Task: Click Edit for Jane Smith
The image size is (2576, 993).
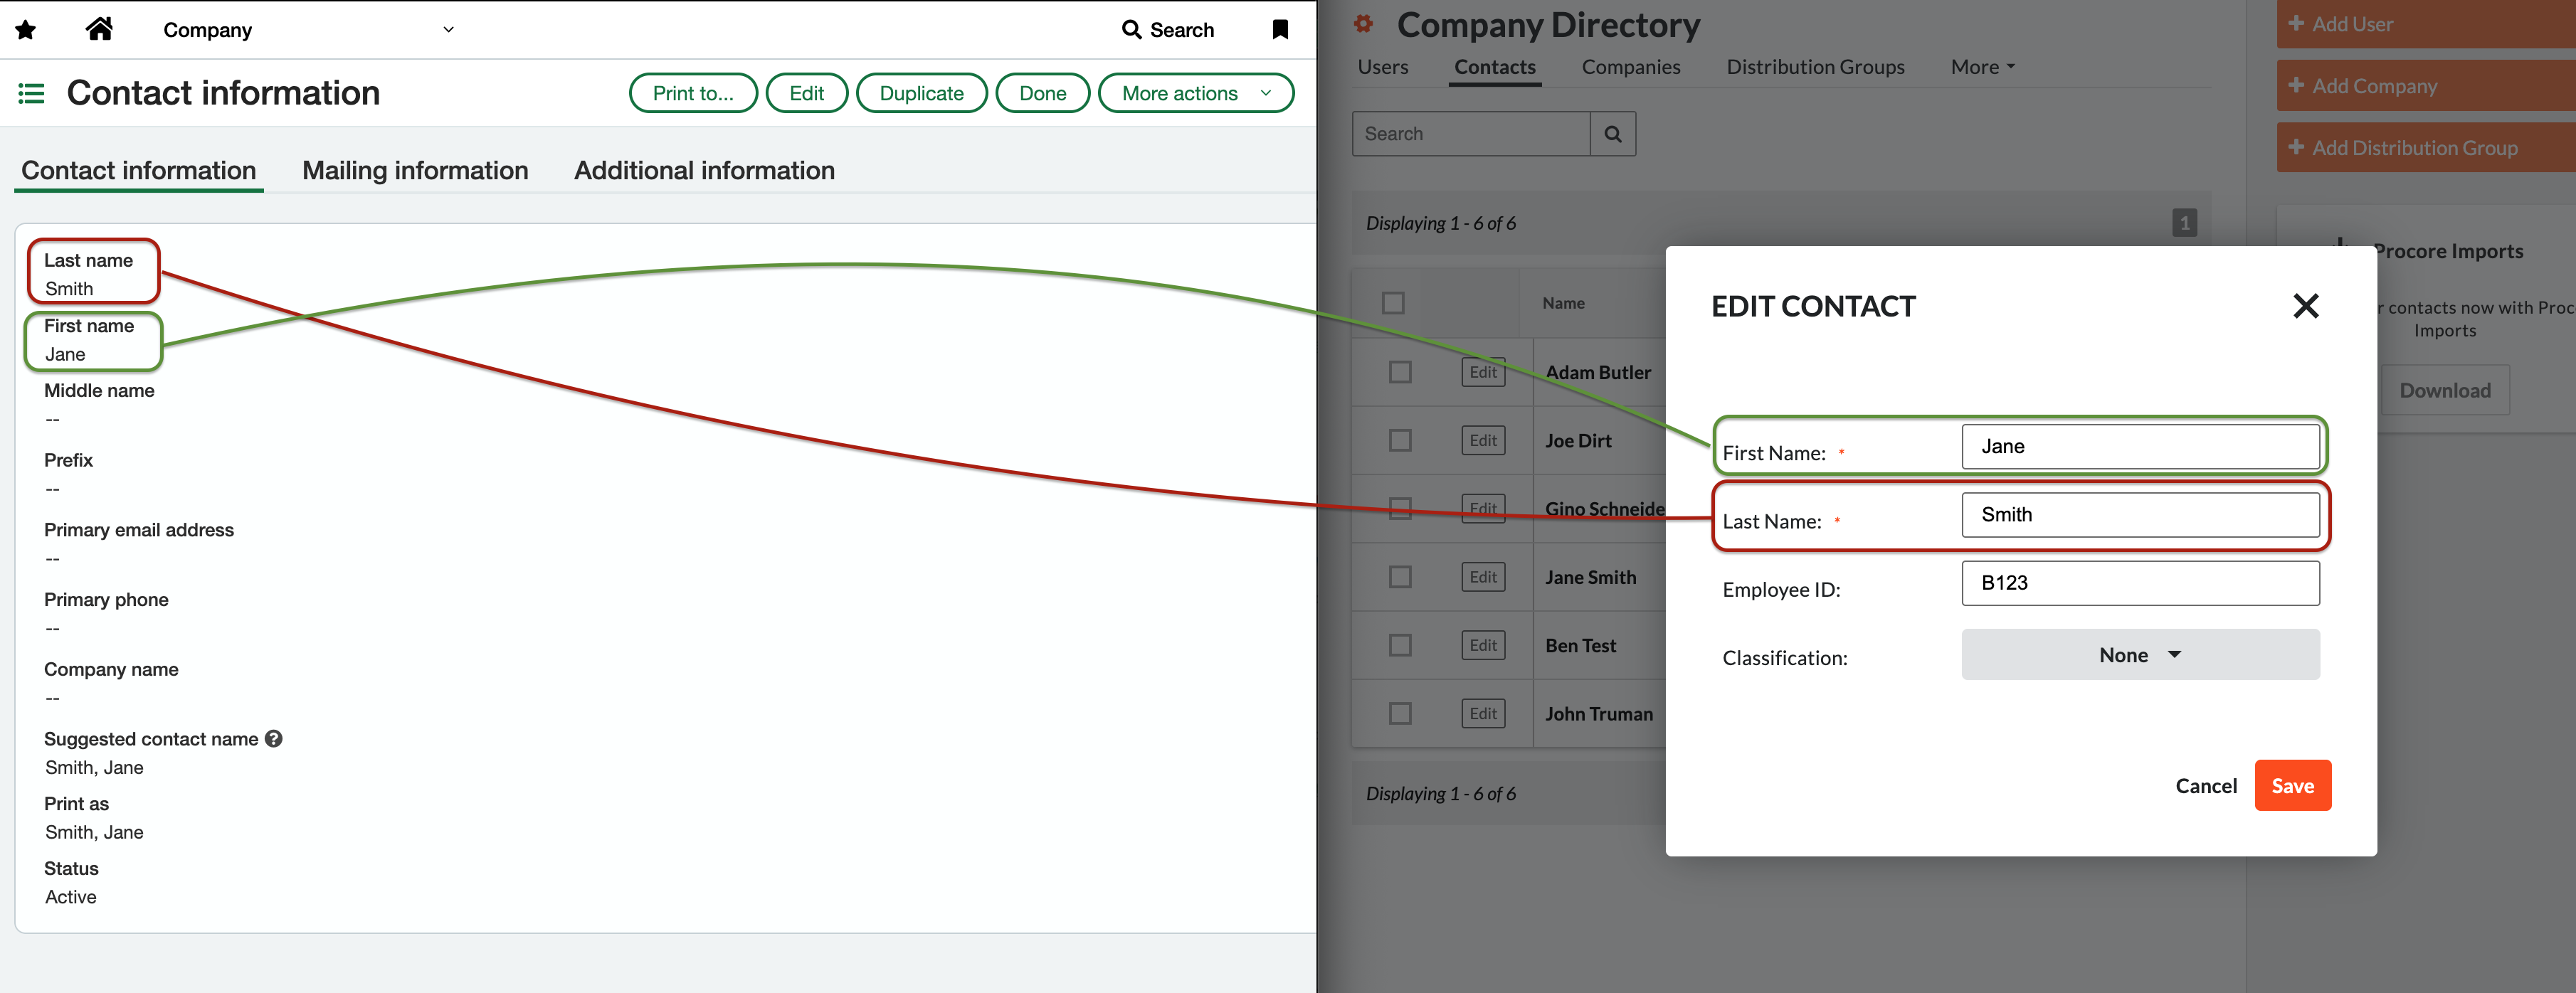Action: coord(1483,577)
